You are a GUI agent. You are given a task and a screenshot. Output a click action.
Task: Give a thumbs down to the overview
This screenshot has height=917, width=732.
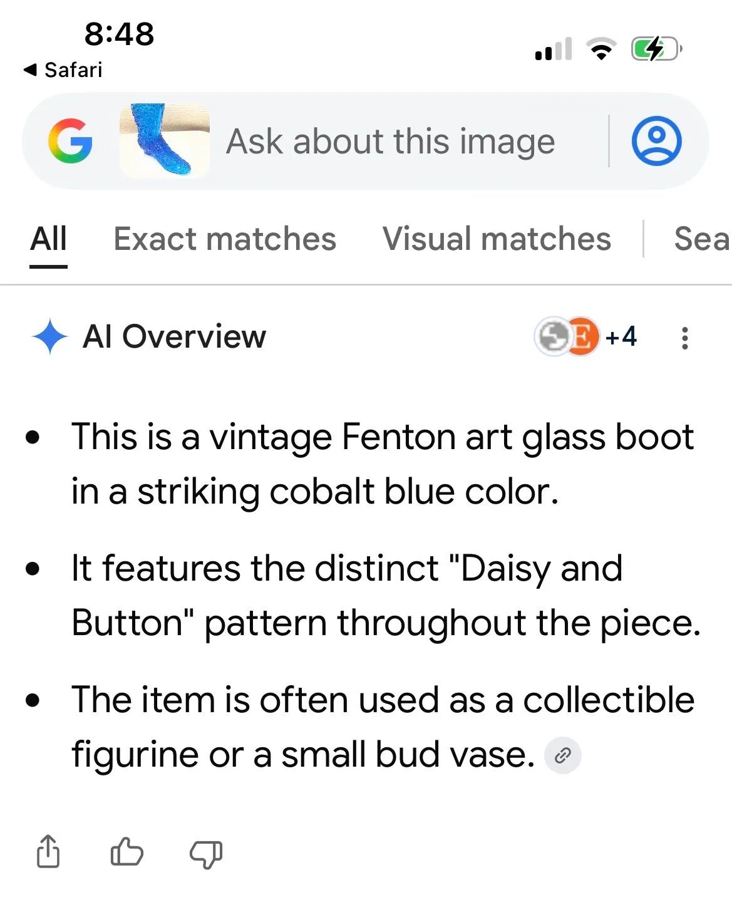pyautogui.click(x=206, y=853)
